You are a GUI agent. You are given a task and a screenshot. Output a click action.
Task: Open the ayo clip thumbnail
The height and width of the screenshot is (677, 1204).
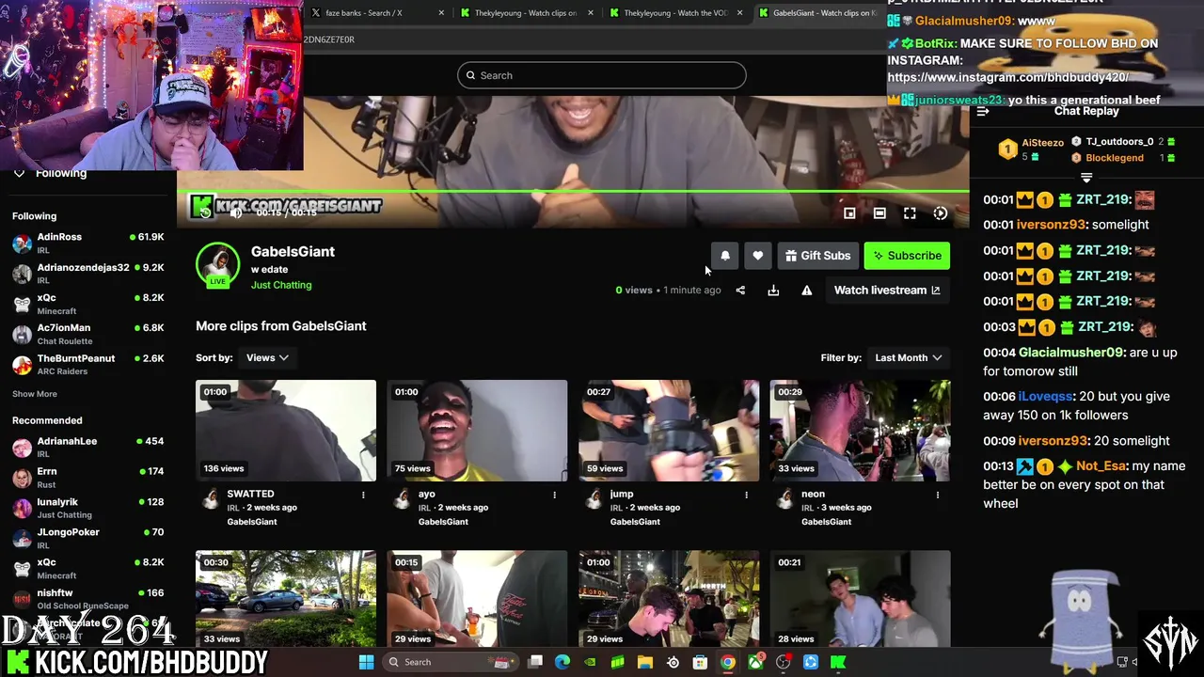click(x=477, y=431)
